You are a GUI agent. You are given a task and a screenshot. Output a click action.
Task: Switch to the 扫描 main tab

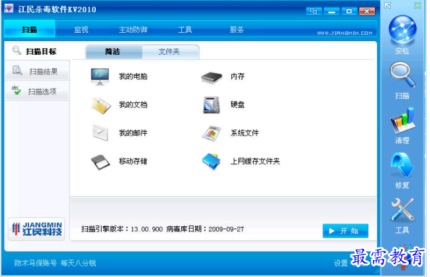tap(30, 30)
